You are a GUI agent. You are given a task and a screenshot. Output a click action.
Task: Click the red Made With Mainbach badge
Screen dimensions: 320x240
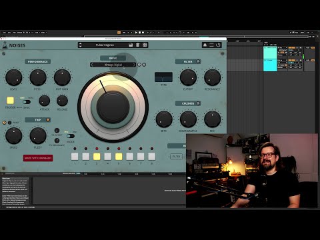38,158
